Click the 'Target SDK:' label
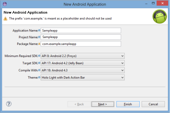 pos(30,63)
